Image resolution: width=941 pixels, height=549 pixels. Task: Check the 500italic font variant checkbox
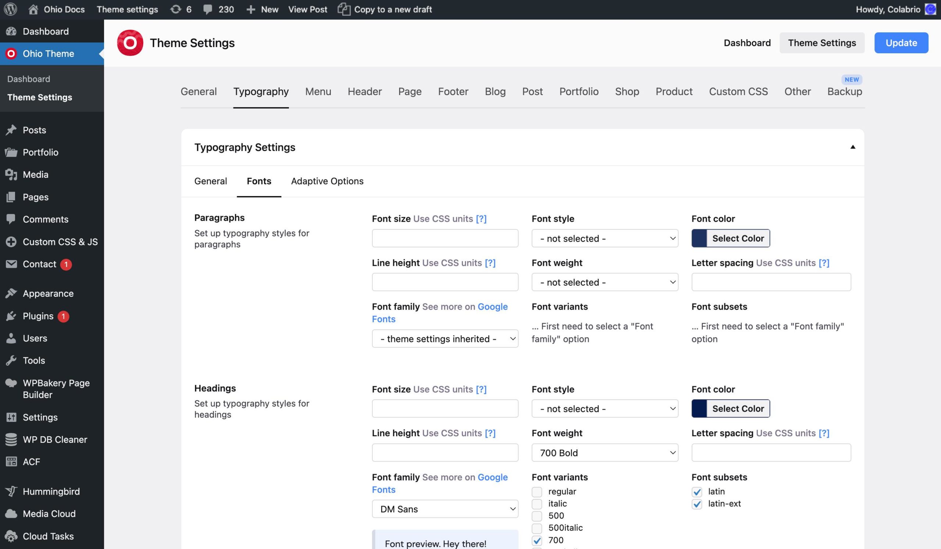tap(537, 528)
